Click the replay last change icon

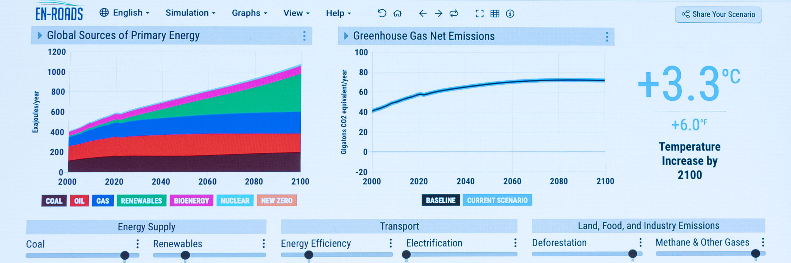(x=454, y=13)
